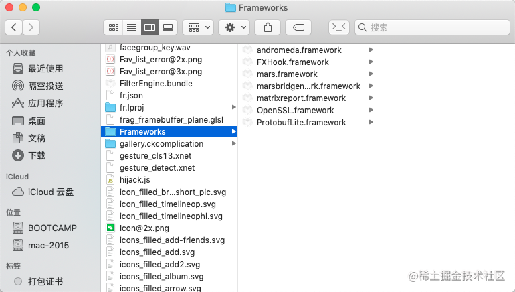Open the gear action menu
Viewport: 515px width, 292px height.
point(234,27)
